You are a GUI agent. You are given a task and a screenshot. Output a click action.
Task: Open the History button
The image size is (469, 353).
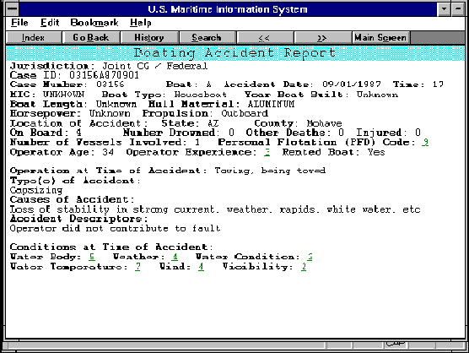pos(149,38)
